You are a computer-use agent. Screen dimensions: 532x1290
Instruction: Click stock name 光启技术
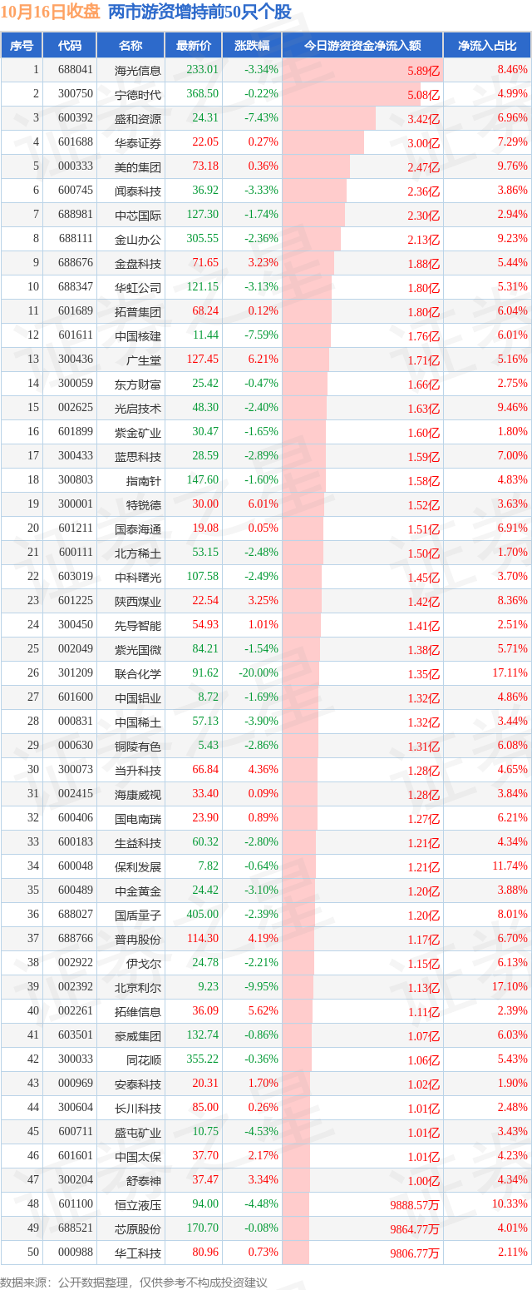coord(138,408)
